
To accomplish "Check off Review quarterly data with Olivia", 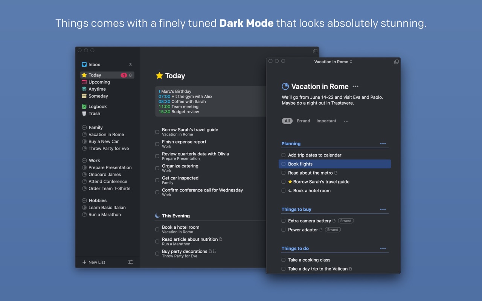I will pyautogui.click(x=157, y=156).
